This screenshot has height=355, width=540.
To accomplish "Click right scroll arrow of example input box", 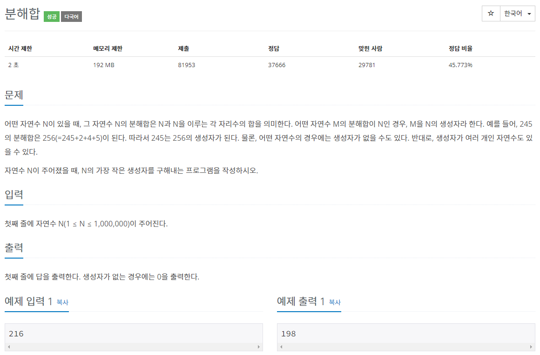I will point(259,347).
